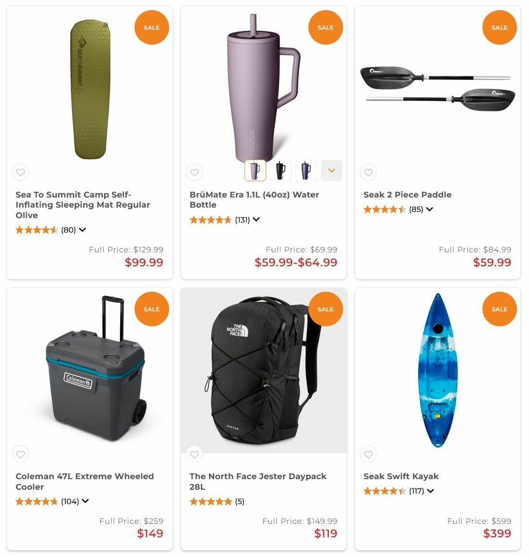Expand rating breakdown for sleeping mat (80)

tap(83, 230)
